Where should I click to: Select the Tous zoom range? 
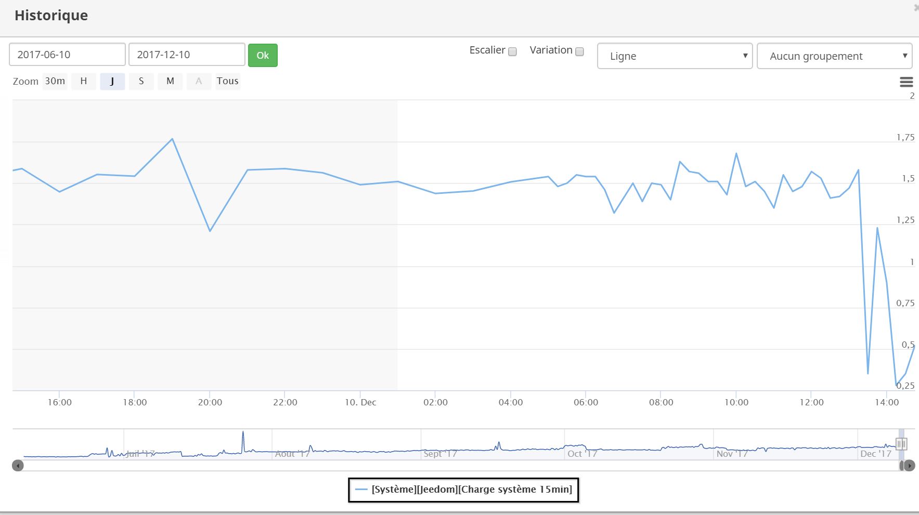coord(228,81)
